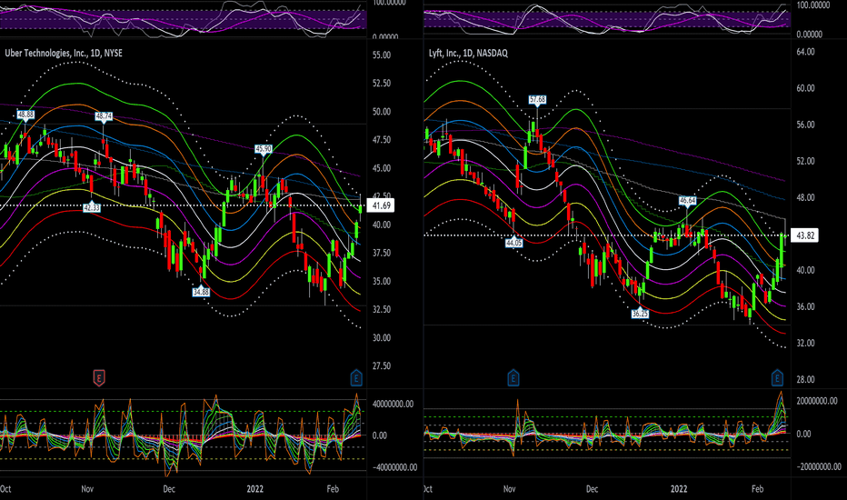847x500 pixels.
Task: Click the 57.68 pivot high label on Lyft
Action: [537, 99]
